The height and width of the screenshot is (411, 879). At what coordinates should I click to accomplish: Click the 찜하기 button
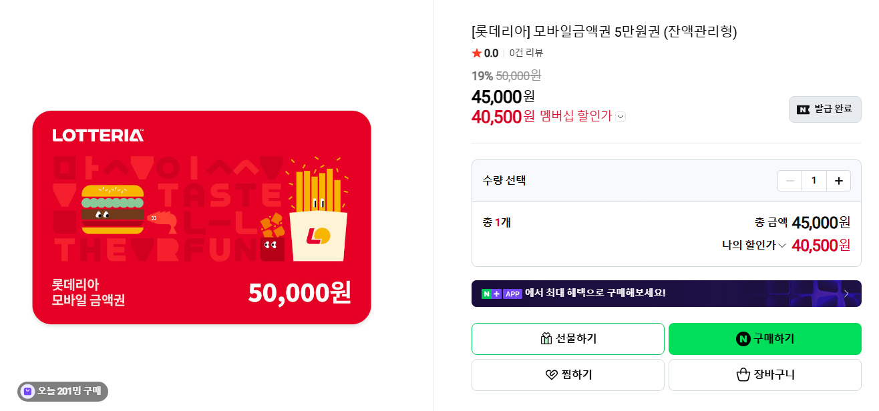click(568, 374)
